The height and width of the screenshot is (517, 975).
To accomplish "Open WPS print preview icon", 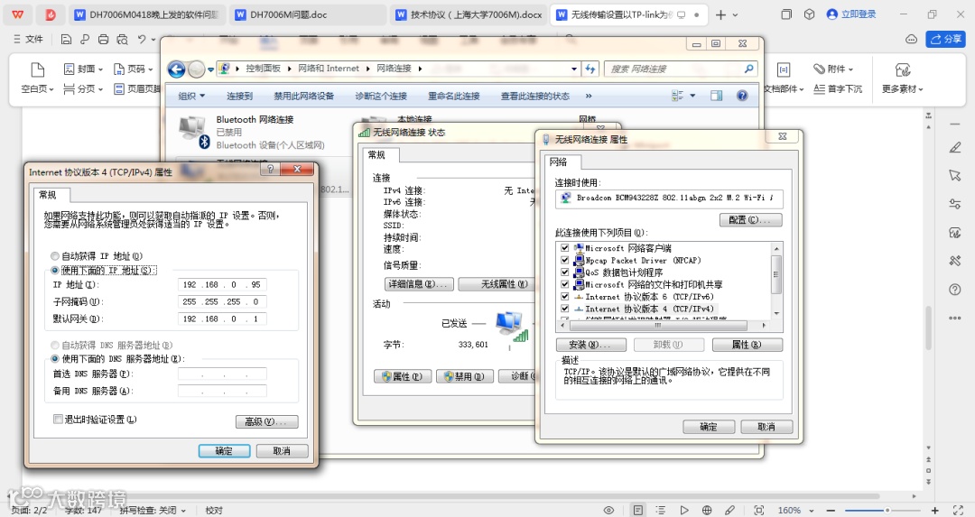I will click(122, 39).
